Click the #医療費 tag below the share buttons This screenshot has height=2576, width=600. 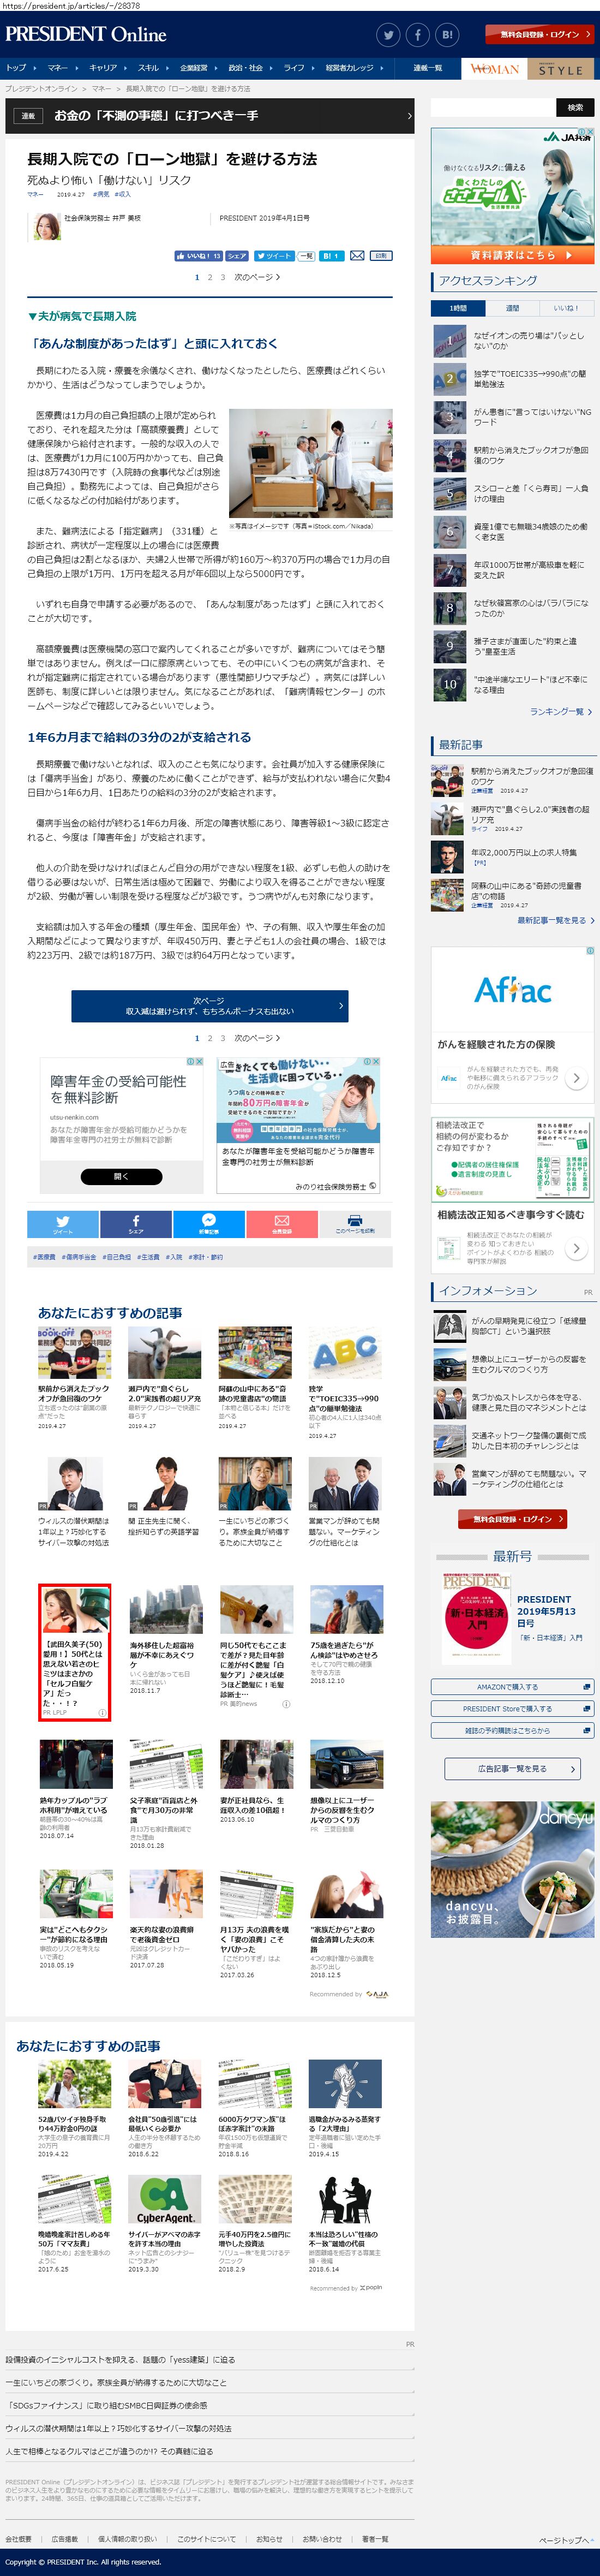[x=44, y=1258]
